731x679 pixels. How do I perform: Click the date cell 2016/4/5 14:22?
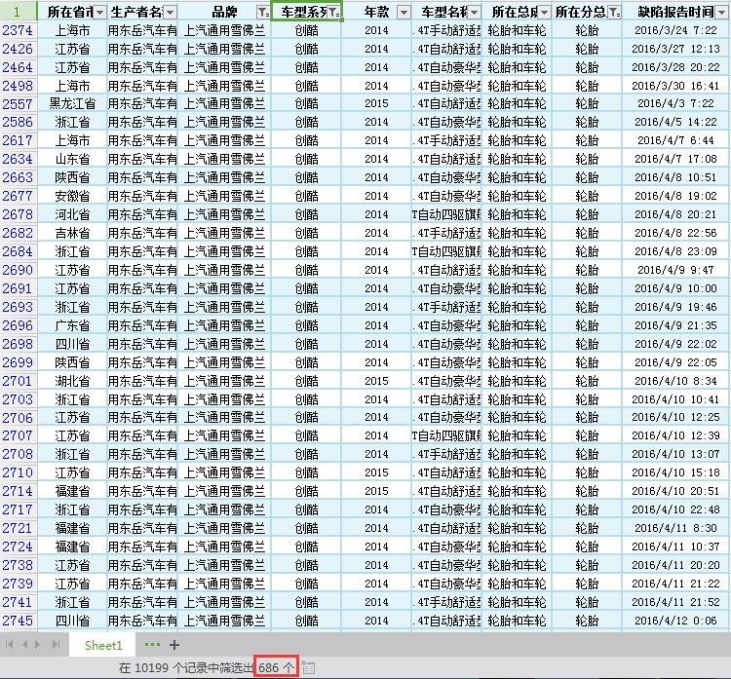click(x=675, y=122)
